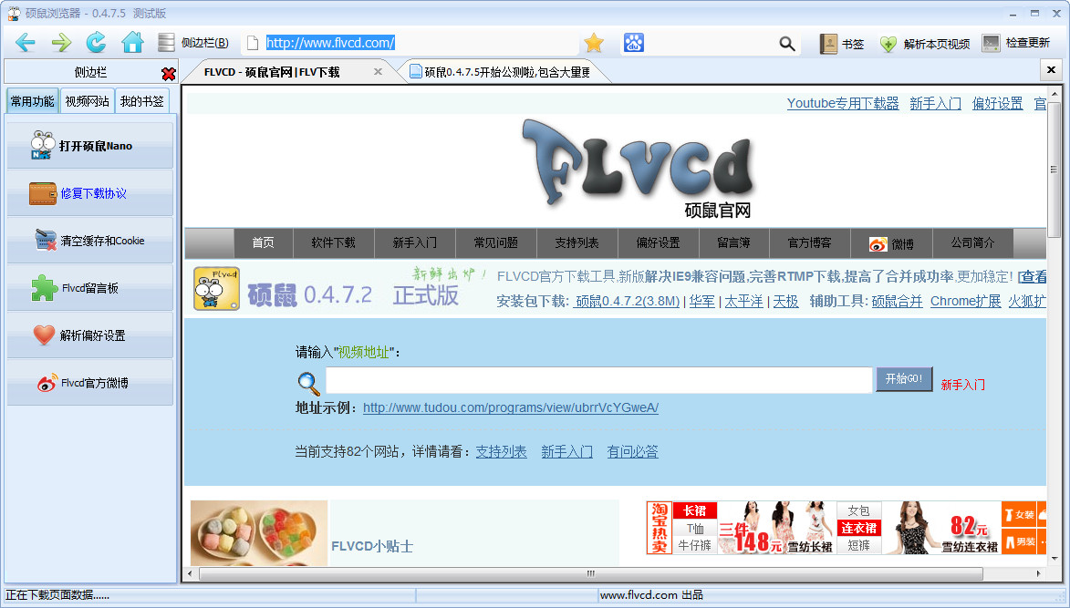Screen dimensions: 1070x608
Task: Click the FLVCD logo
Action: point(639,167)
